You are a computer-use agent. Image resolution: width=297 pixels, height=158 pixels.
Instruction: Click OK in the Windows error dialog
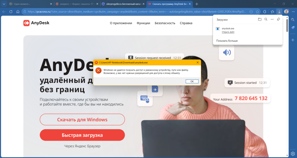[x=192, y=81]
